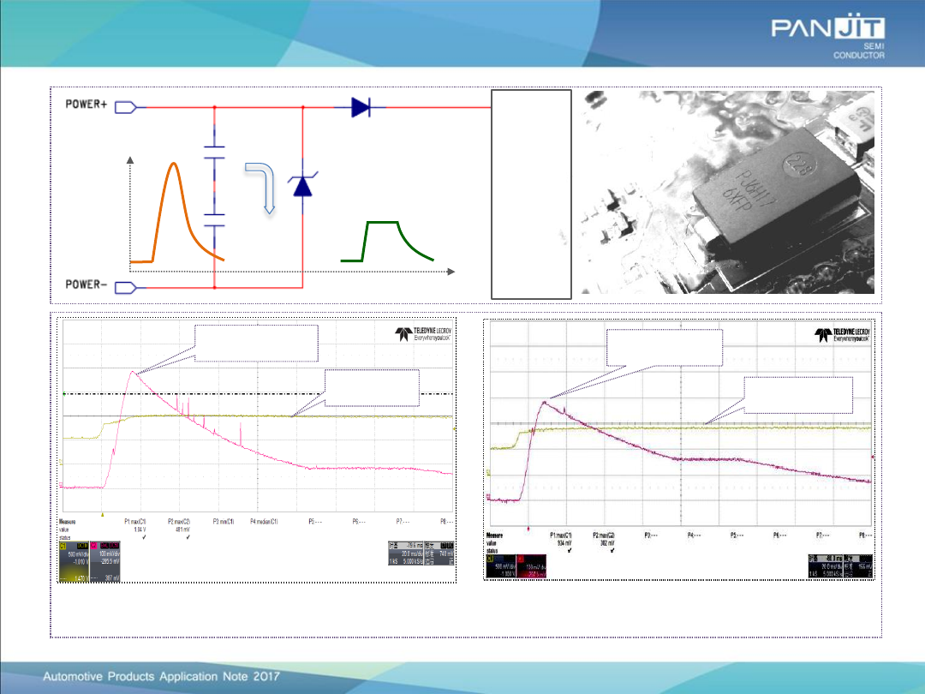Click the POWER- terminal connector
Viewport: 925px width, 694px height.
(x=124, y=288)
